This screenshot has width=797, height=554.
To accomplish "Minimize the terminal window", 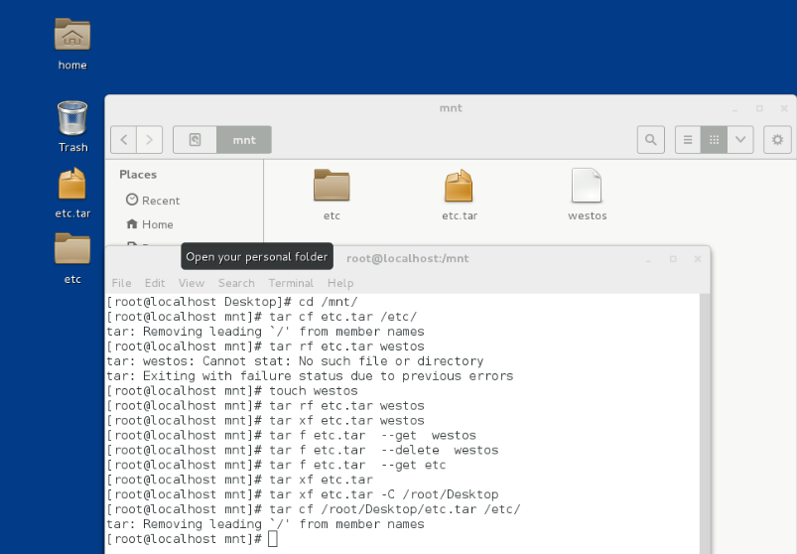I will tap(648, 259).
